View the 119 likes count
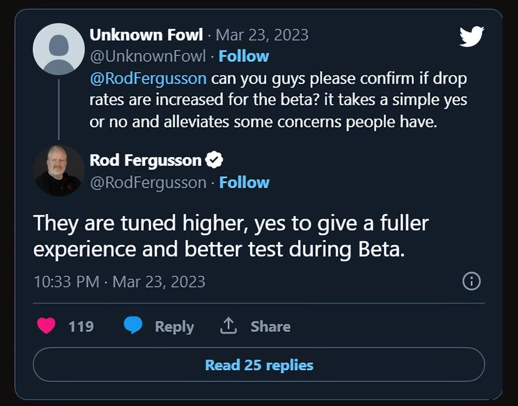Image resolution: width=518 pixels, height=406 pixels. click(81, 326)
